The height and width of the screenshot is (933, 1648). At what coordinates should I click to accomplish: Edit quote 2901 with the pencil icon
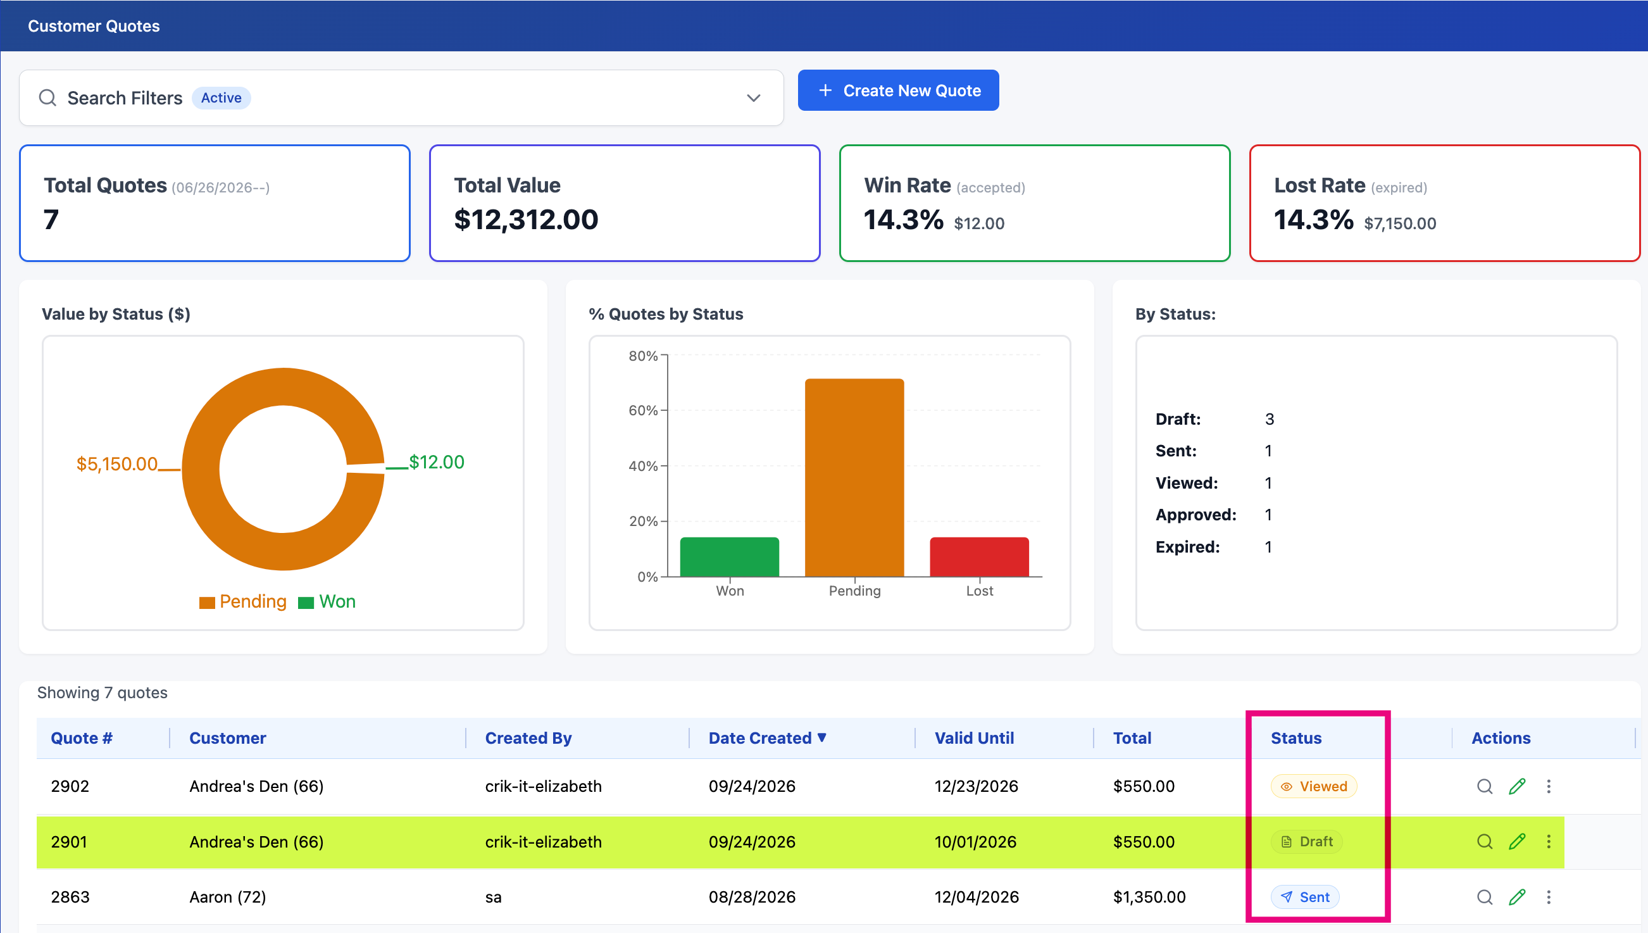(1517, 841)
